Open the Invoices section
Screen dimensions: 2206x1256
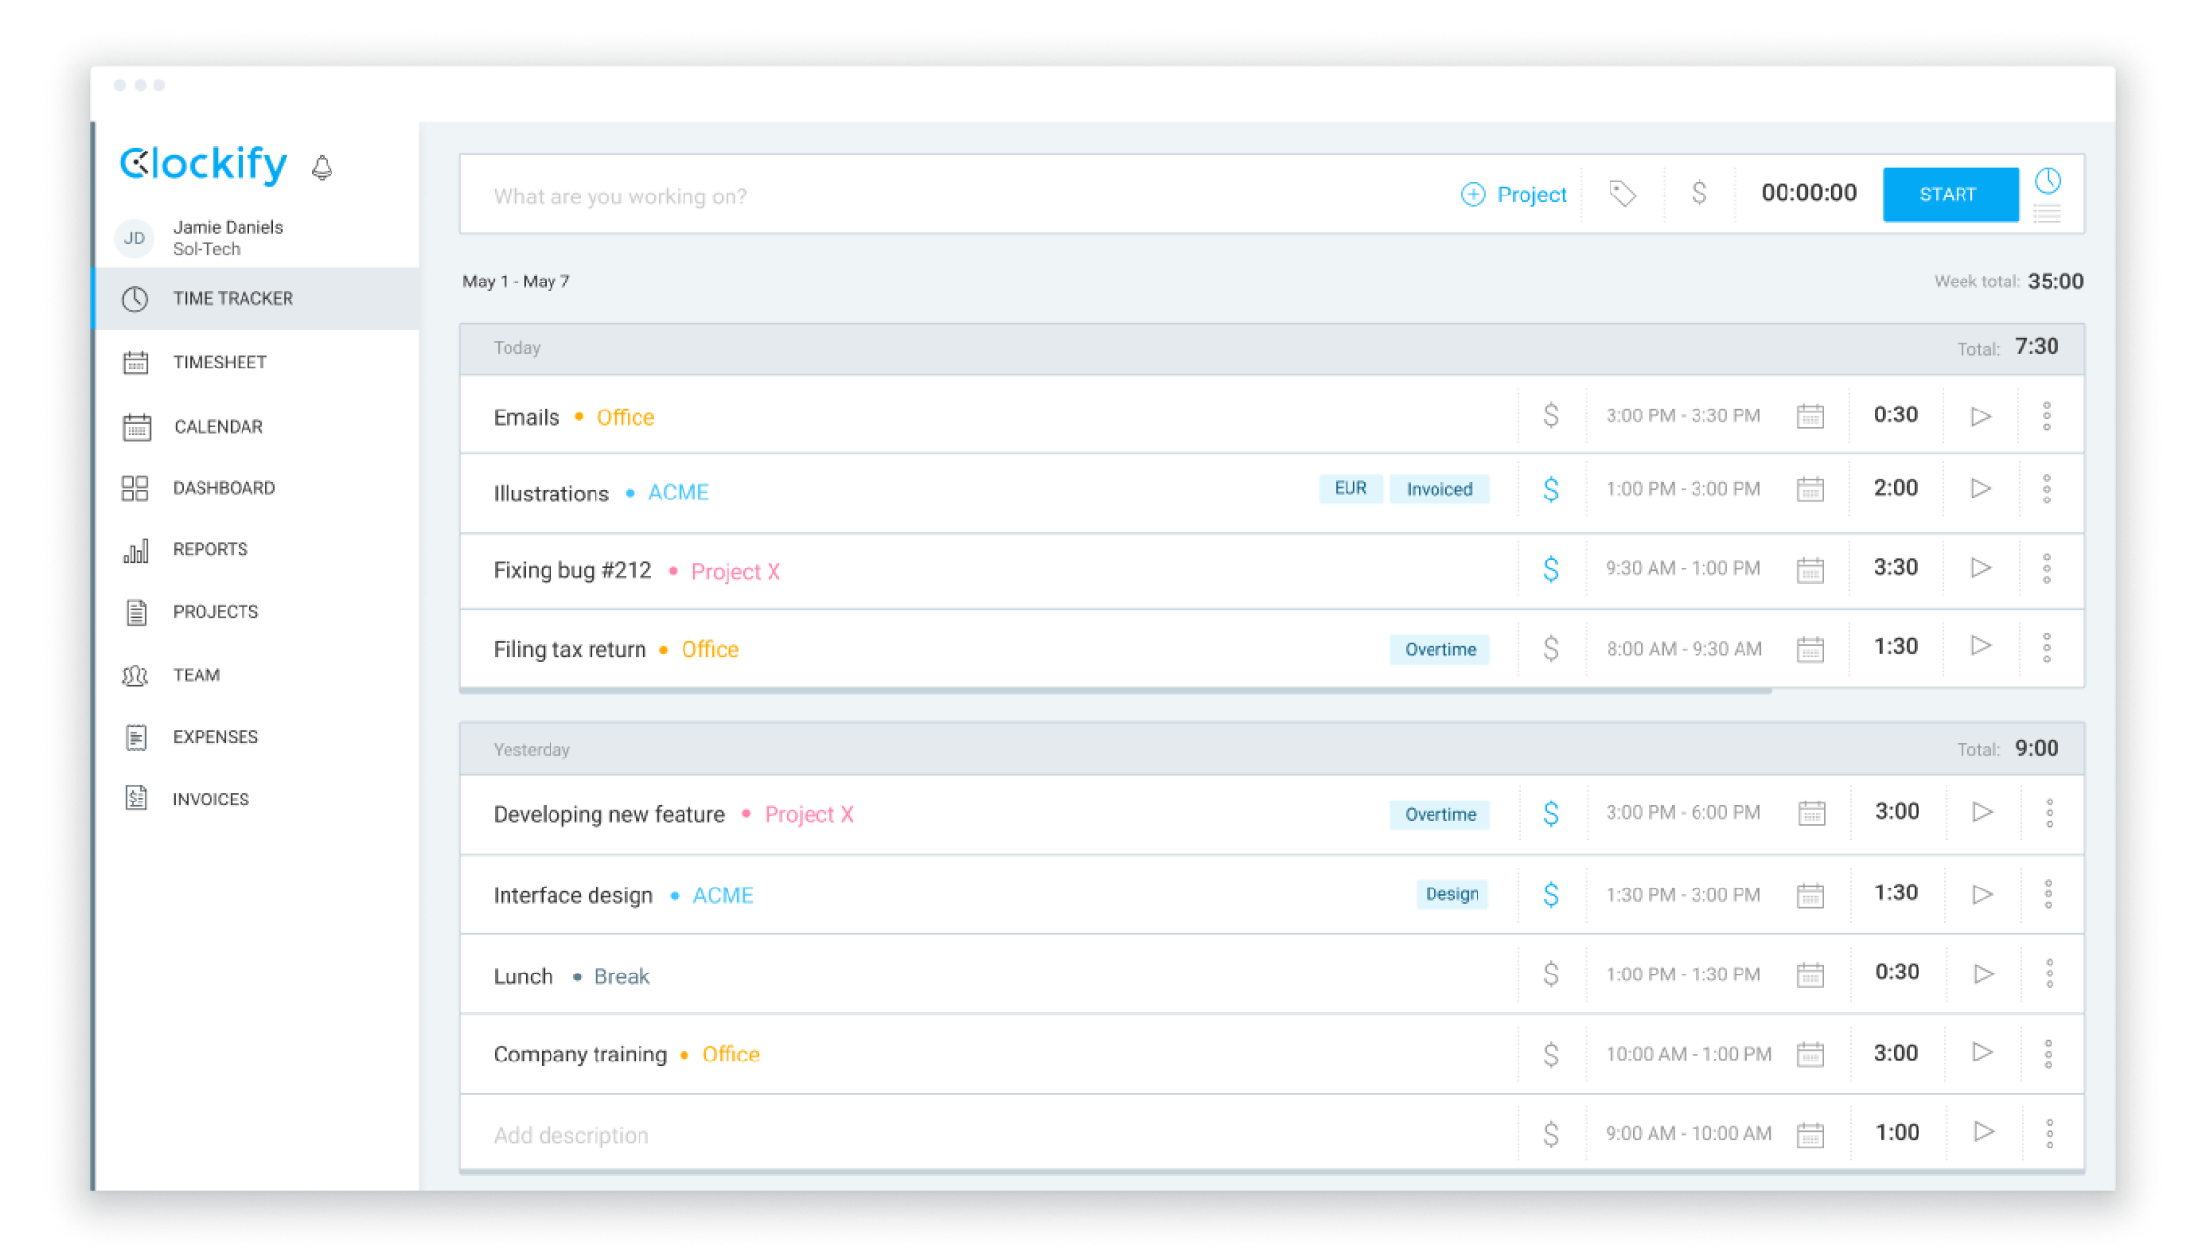[210, 799]
